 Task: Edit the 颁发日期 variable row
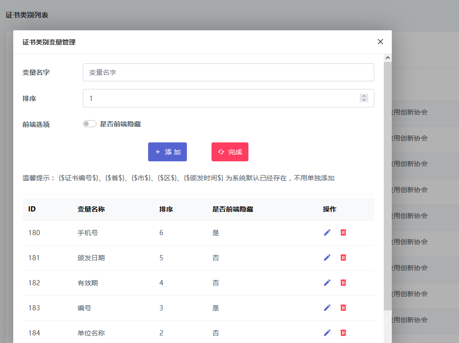click(327, 257)
